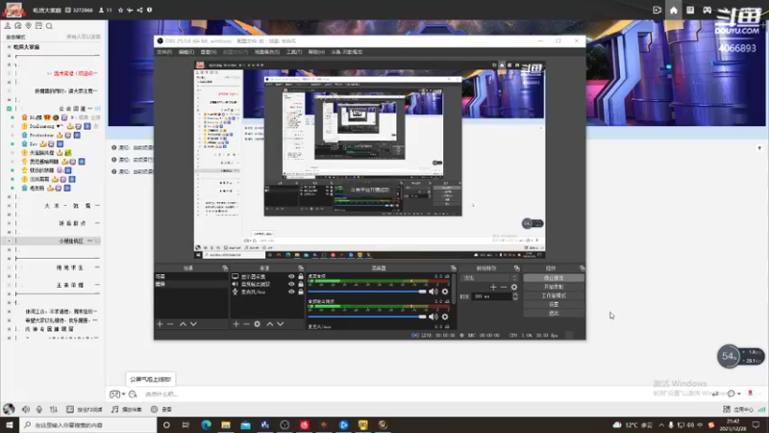Image resolution: width=769 pixels, height=433 pixels.
Task: Toggle lock of microphone source
Action: tap(301, 292)
